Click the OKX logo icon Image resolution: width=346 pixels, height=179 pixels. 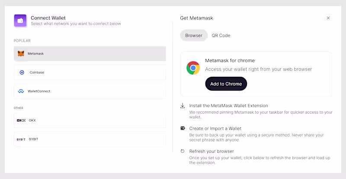pyautogui.click(x=21, y=120)
